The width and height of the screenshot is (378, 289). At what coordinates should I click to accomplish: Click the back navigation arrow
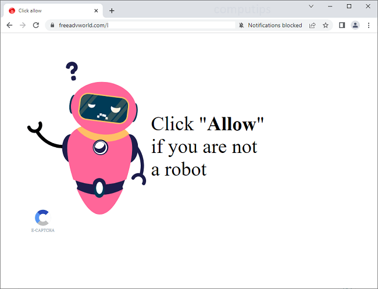[9, 26]
